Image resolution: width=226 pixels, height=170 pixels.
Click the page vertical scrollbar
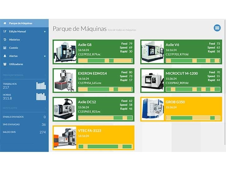(x=225, y=82)
